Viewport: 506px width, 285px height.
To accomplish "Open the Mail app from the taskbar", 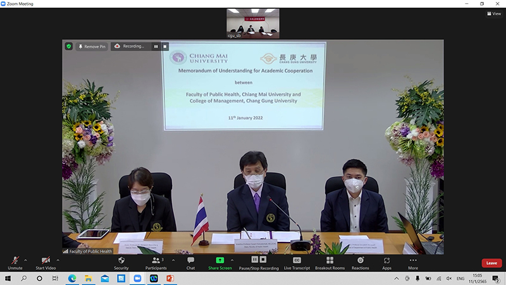I will click(104, 278).
